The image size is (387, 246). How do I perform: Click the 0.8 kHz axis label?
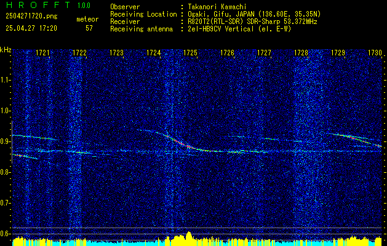point(5,172)
